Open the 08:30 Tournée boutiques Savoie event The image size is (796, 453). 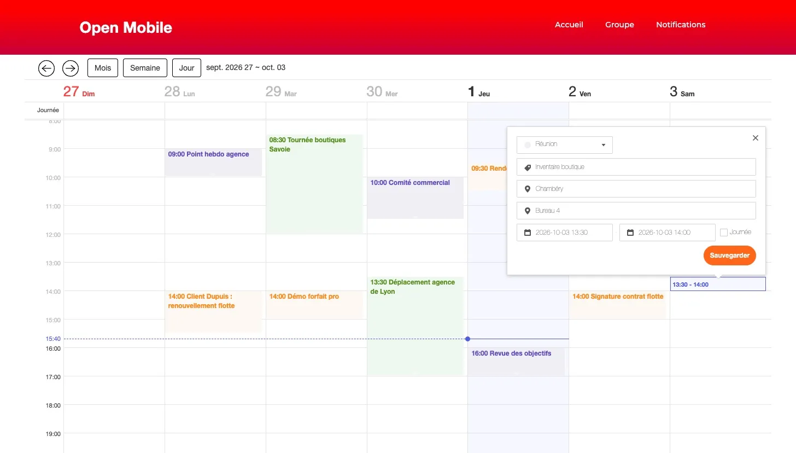(x=314, y=183)
